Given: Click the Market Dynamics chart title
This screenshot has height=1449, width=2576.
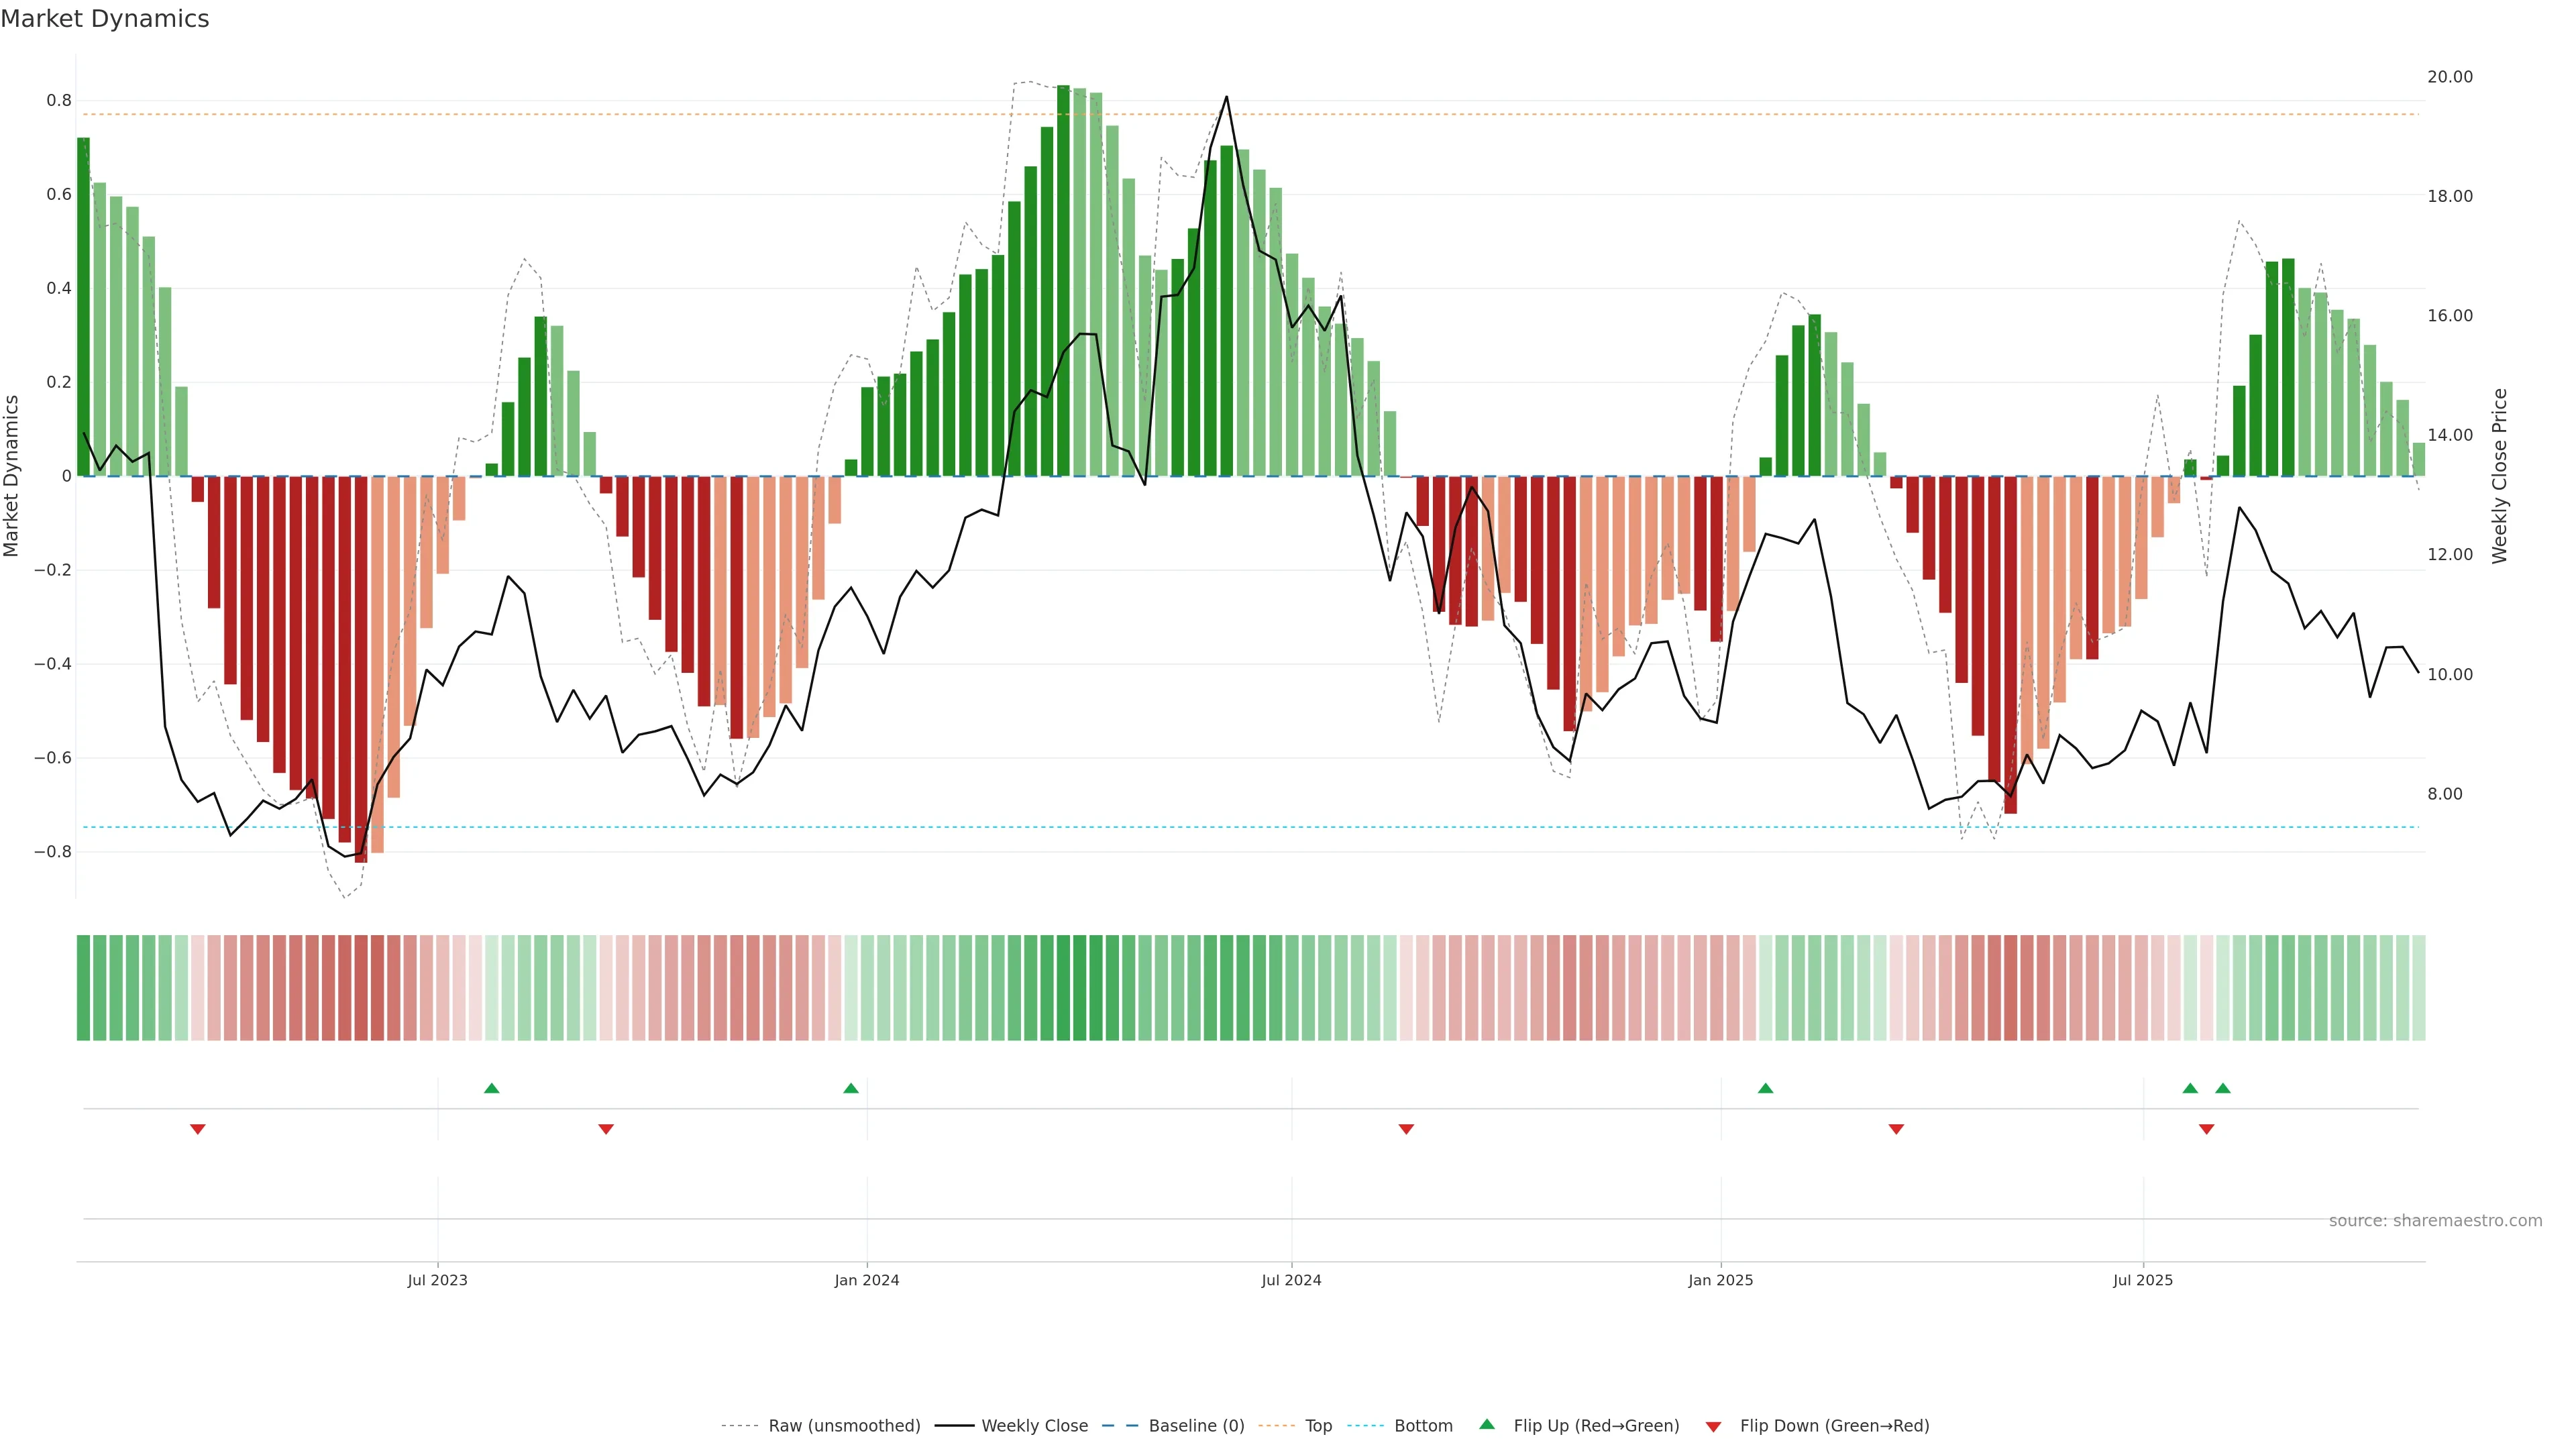Looking at the screenshot, I should click(x=105, y=19).
